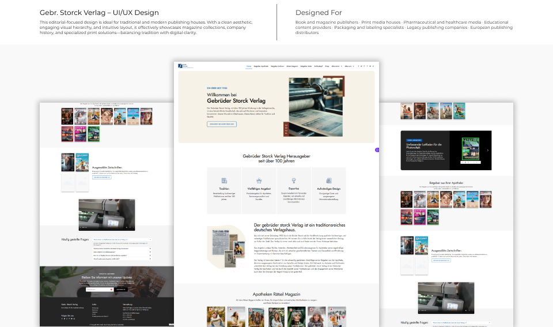553x327 pixels.
Task: Click the printing press hero image
Action: (316, 107)
